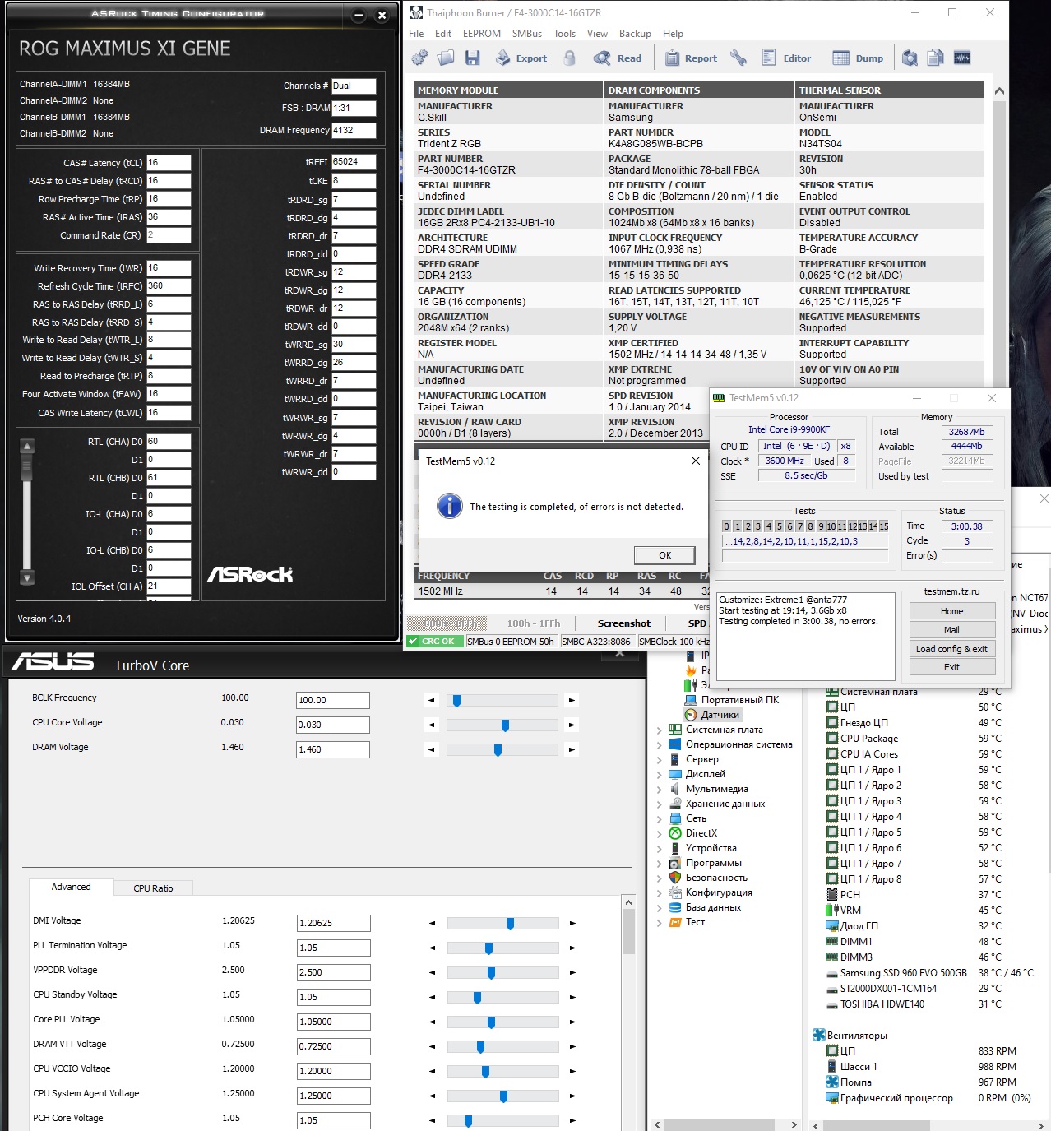The height and width of the screenshot is (1131, 1051).
Task: Click the tREFI value field
Action: pyautogui.click(x=354, y=162)
